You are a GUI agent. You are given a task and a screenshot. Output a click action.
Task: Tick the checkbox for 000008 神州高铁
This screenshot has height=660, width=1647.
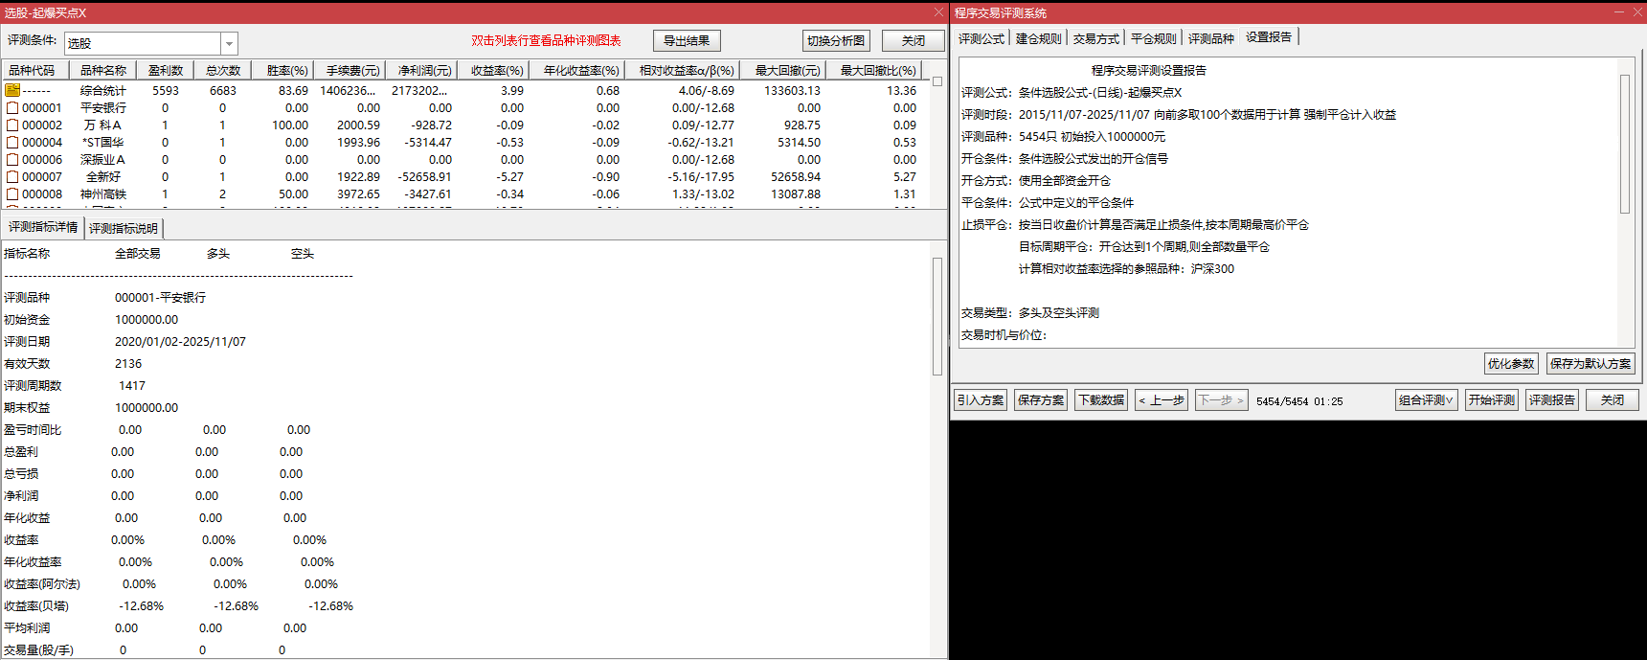[12, 194]
